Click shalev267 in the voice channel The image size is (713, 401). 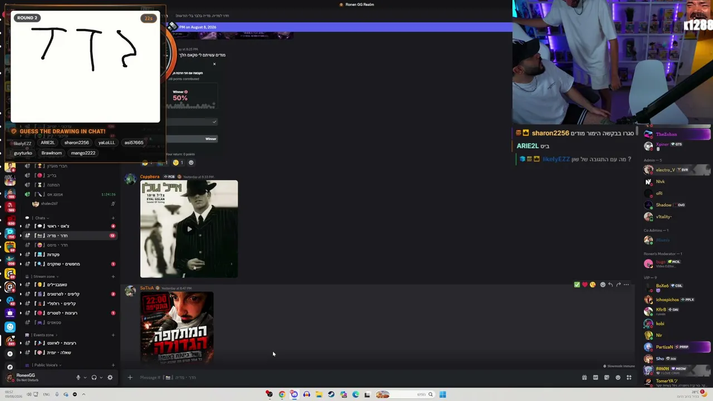click(49, 204)
